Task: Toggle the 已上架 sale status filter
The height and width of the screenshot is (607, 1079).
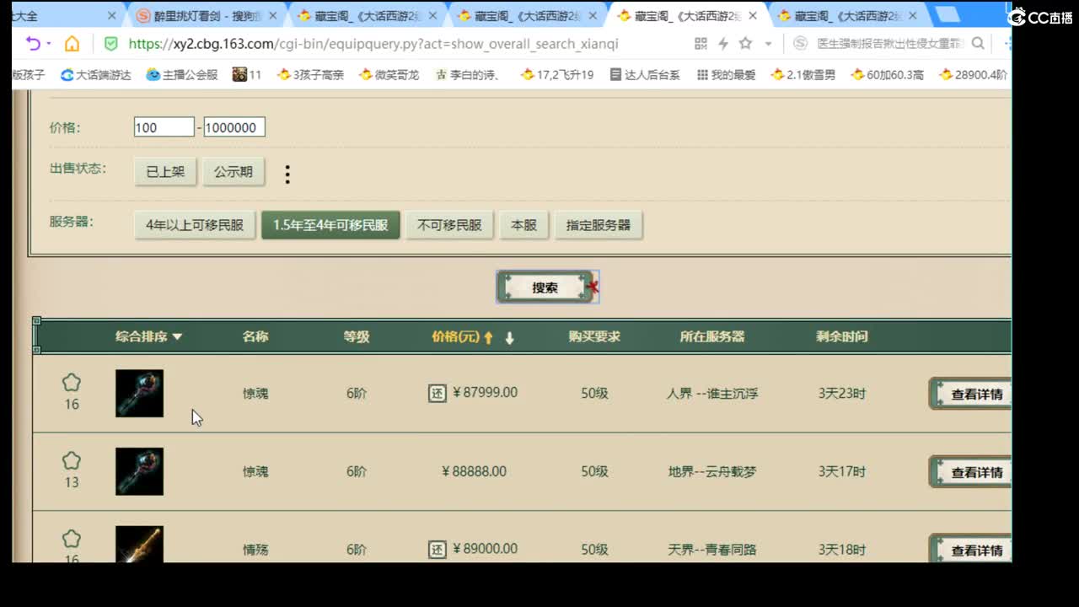Action: pyautogui.click(x=165, y=171)
